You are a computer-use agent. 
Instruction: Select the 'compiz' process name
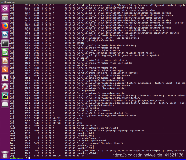click(x=80, y=43)
